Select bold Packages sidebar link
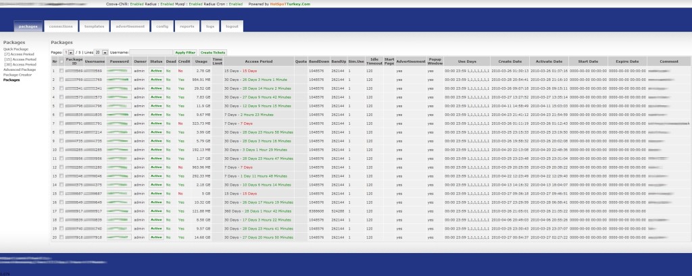Screen dimensions: 692x276 click(11, 80)
